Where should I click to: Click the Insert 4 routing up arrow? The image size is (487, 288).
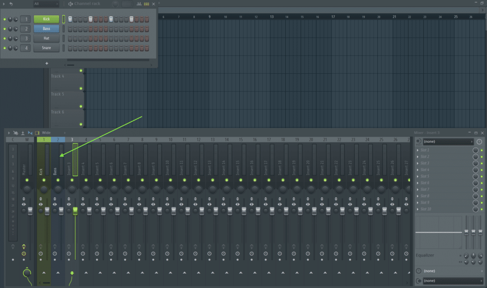click(x=86, y=273)
